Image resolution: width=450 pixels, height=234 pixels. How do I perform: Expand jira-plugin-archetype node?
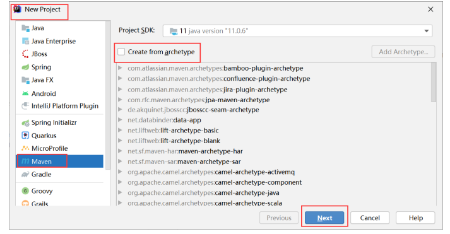pos(121,89)
